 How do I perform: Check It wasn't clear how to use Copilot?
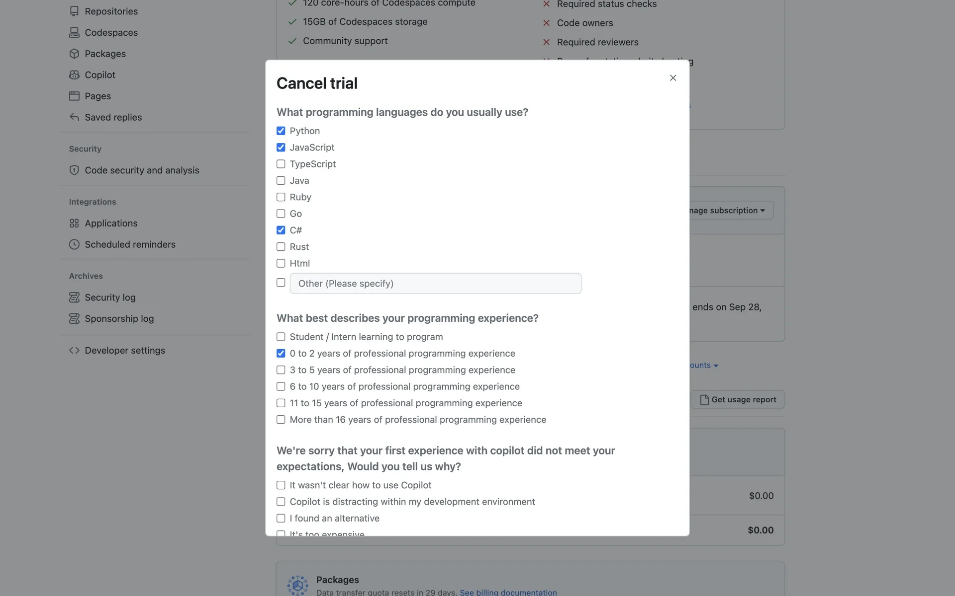pos(281,485)
